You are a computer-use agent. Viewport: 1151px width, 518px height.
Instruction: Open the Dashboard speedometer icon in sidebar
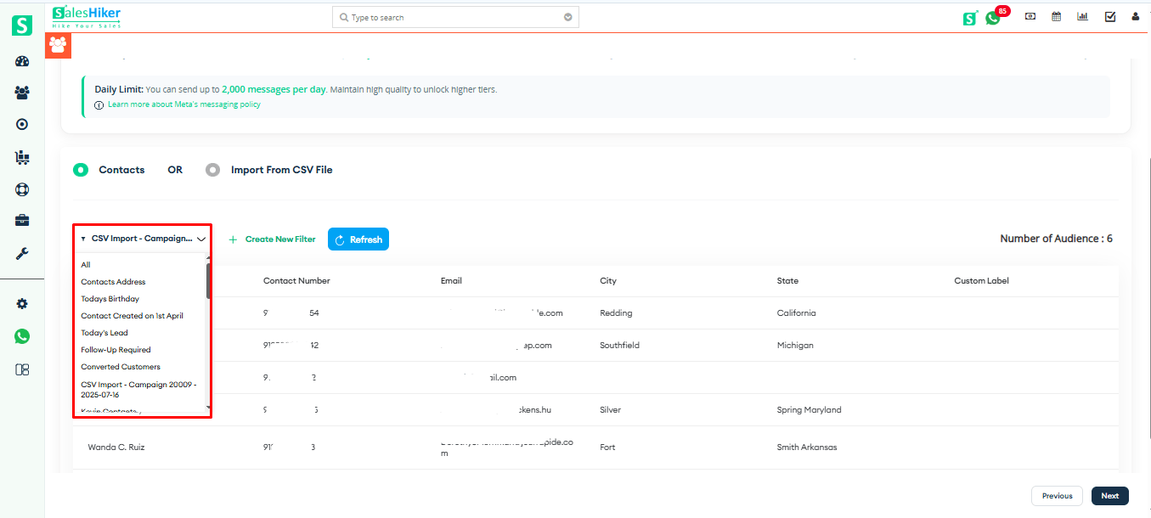click(x=21, y=60)
